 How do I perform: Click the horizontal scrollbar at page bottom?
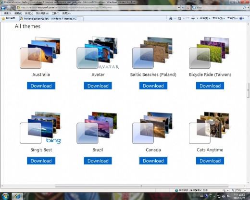click(142, 186)
